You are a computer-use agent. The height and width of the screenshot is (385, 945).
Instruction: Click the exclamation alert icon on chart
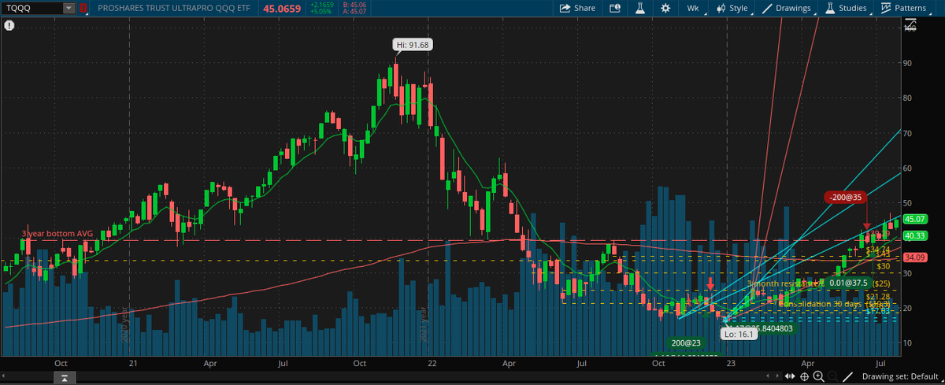(x=8, y=25)
